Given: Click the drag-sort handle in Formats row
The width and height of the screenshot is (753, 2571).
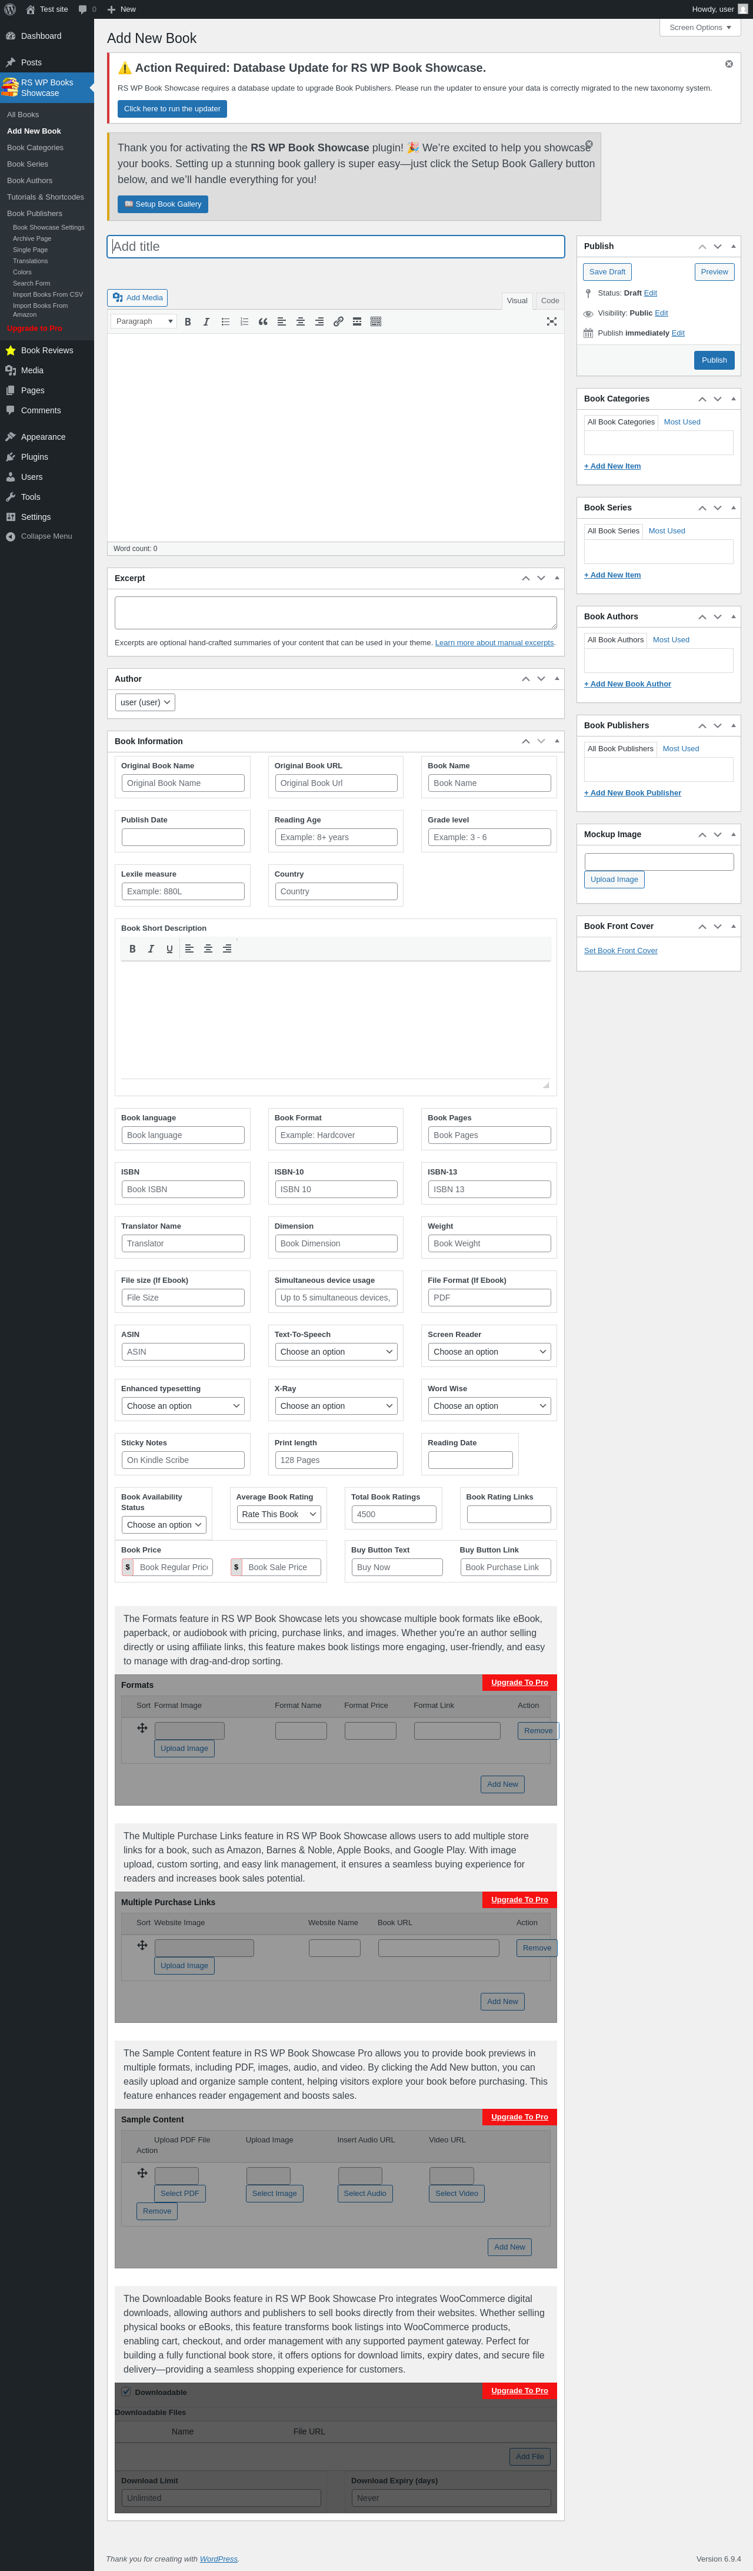Looking at the screenshot, I should click(x=142, y=1728).
